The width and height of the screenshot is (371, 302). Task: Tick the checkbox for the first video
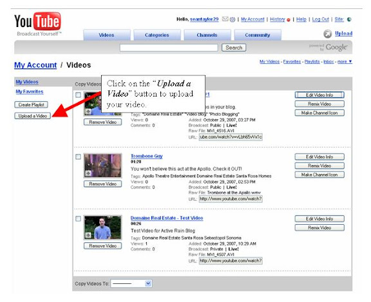pyautogui.click(x=78, y=95)
